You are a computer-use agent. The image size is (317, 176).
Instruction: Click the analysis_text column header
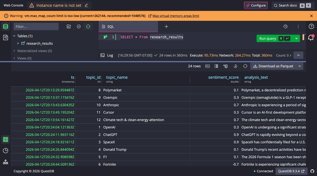pos(256,77)
